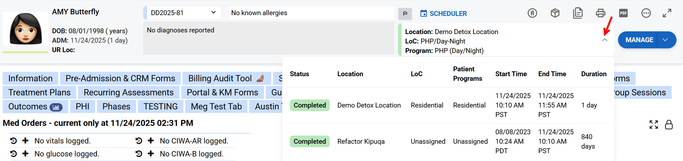Screen dimensions: 683x161
Task: Click the flag icon next to allergies
Action: (405, 14)
